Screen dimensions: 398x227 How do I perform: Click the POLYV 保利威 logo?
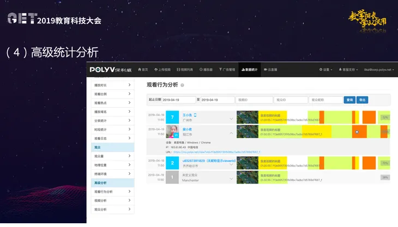coord(111,70)
